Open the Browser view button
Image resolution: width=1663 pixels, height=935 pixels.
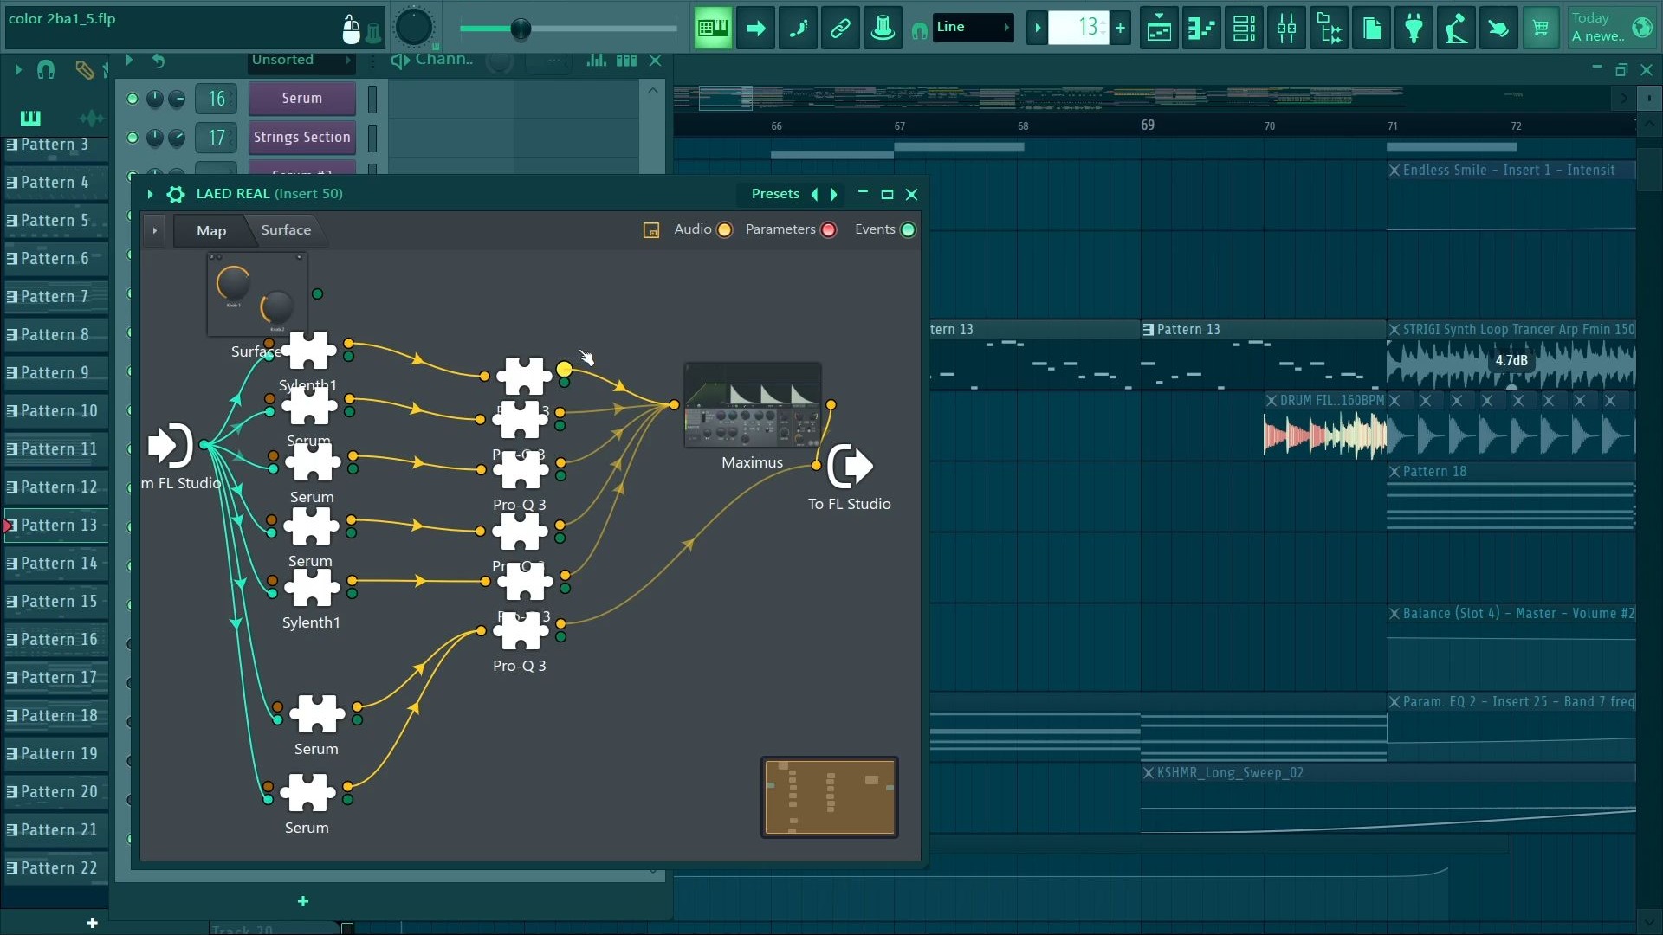(1329, 28)
